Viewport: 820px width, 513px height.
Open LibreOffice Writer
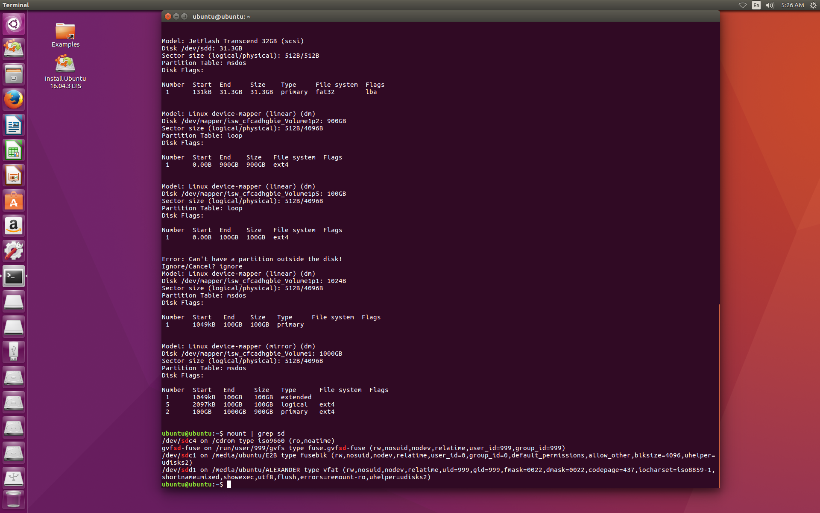[x=14, y=125]
